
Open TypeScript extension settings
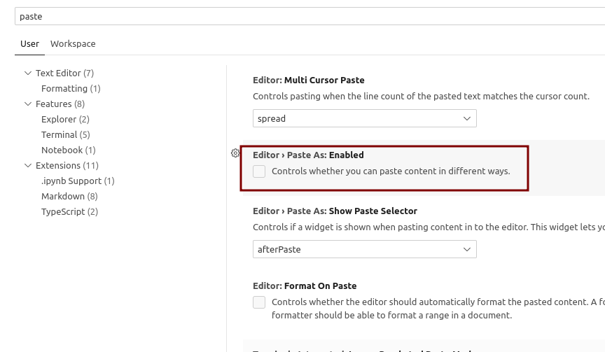coord(69,212)
